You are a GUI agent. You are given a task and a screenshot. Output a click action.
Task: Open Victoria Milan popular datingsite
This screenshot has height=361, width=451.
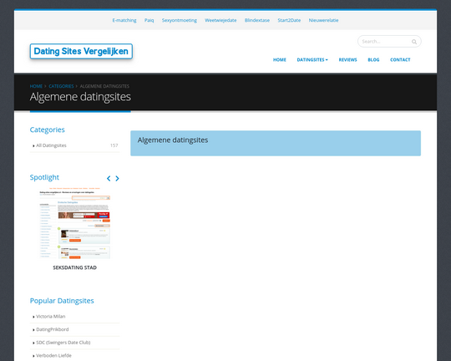pos(51,317)
